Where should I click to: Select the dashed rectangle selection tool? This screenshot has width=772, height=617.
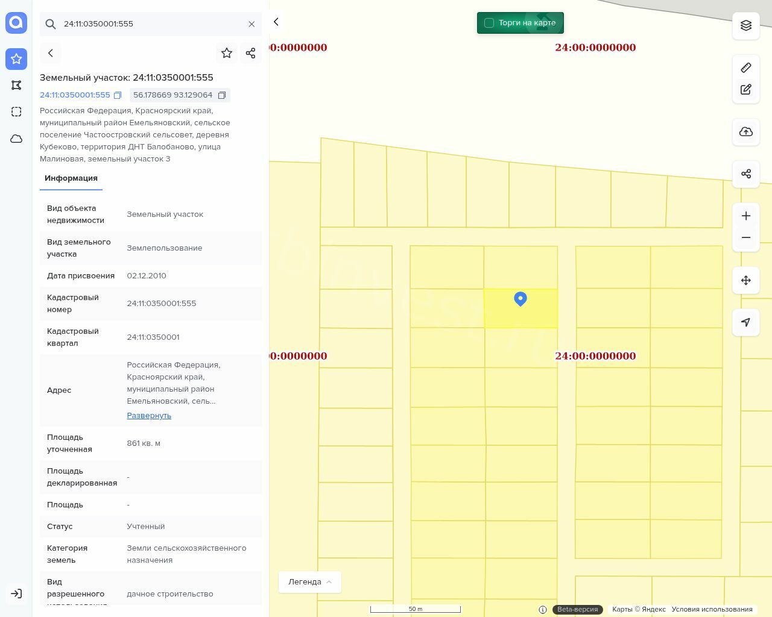point(16,112)
